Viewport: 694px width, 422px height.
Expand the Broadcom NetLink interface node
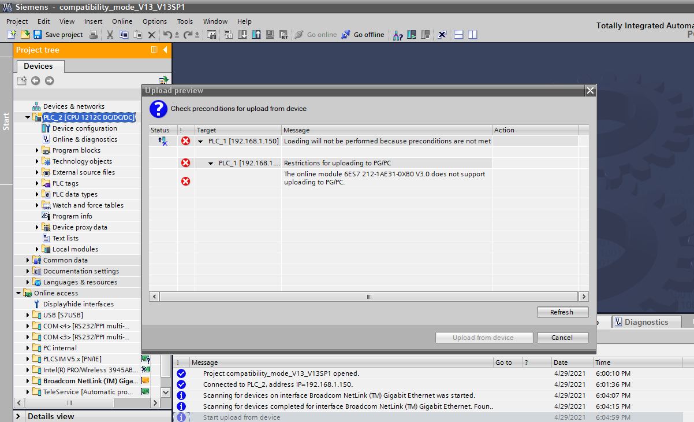(x=28, y=381)
